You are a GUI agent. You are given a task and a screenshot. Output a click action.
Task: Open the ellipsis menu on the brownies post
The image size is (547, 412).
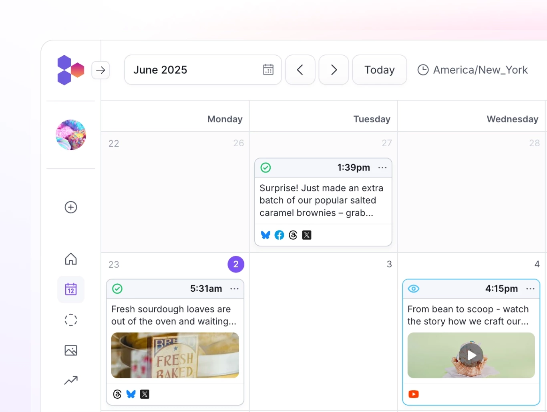[382, 168]
